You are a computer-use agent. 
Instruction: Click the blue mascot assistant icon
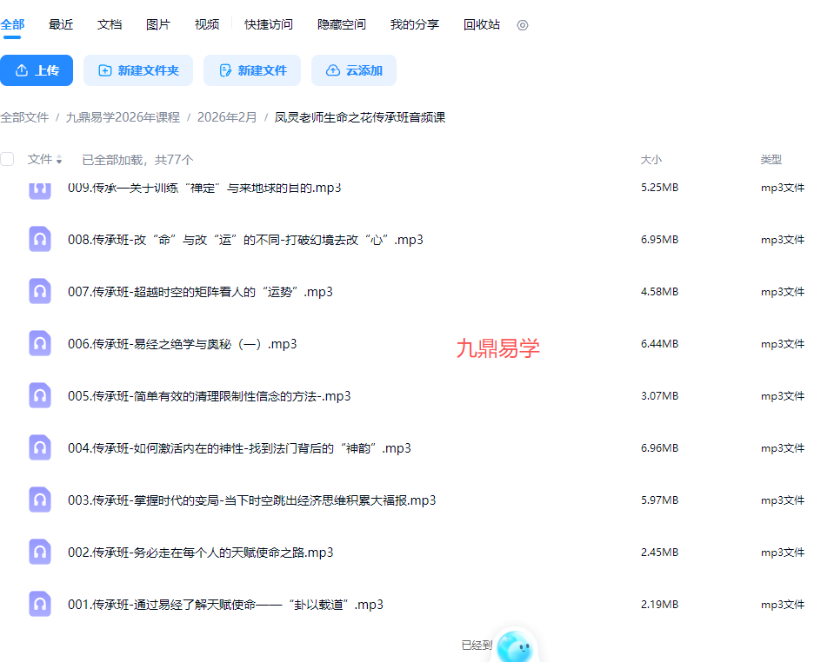516,646
